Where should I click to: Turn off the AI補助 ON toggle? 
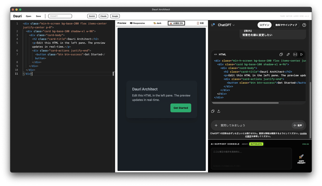pyautogui.click(x=176, y=23)
